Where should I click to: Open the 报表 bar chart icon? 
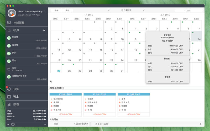[x=9, y=104]
